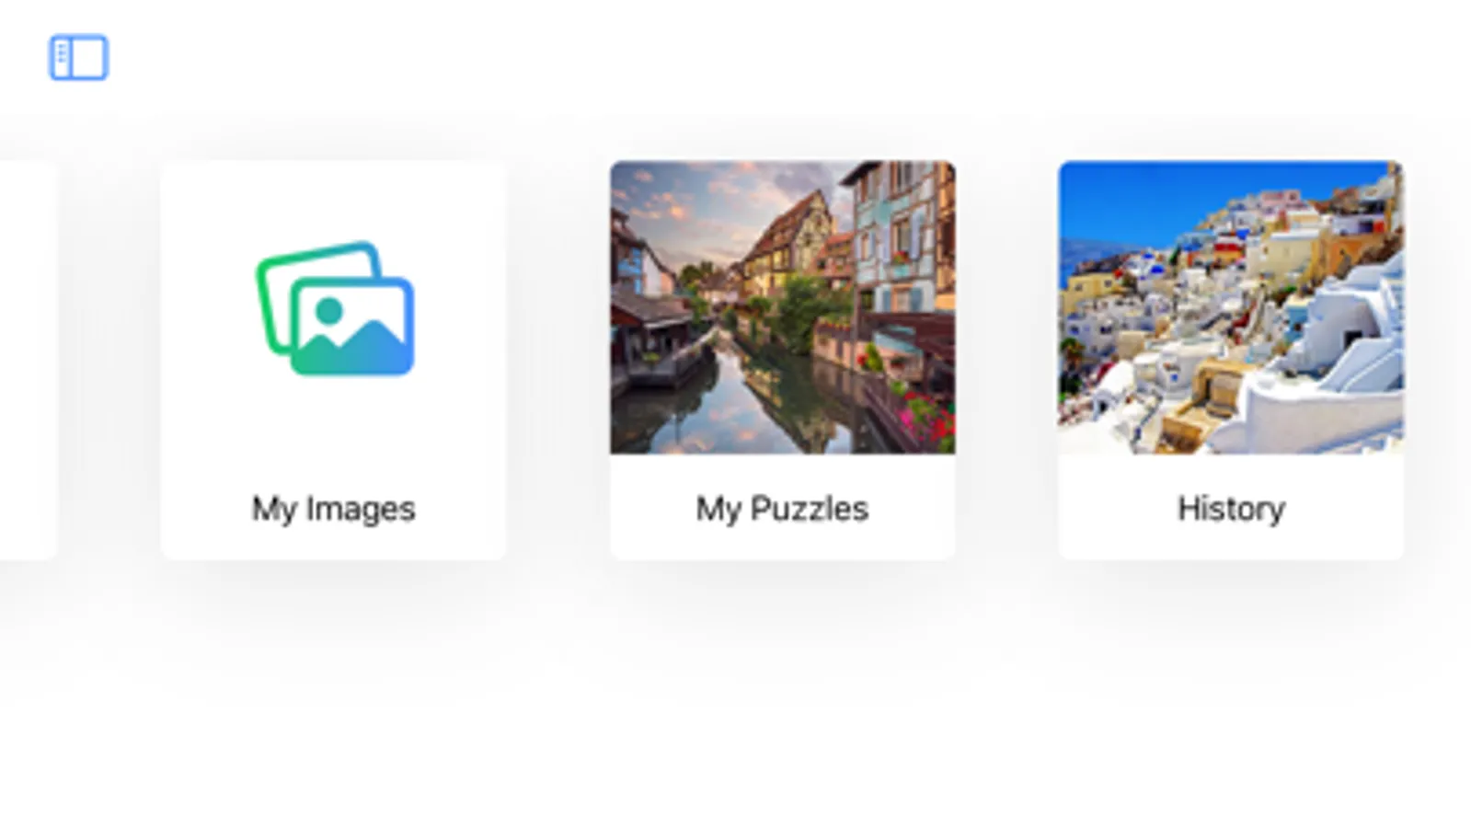This screenshot has width=1471, height=828.
Task: Select the My Images text label
Action: [334, 509]
